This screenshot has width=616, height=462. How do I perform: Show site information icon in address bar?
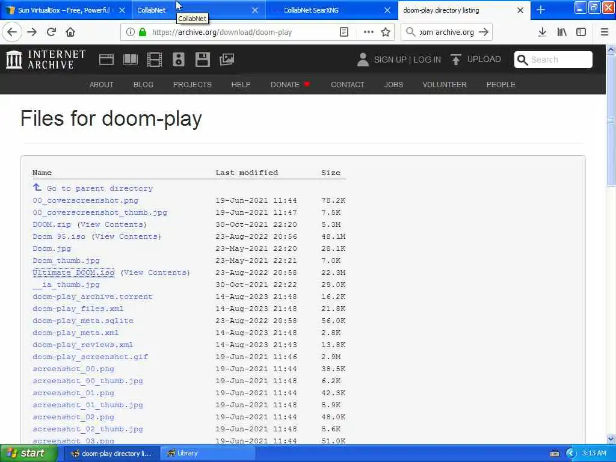click(x=130, y=32)
